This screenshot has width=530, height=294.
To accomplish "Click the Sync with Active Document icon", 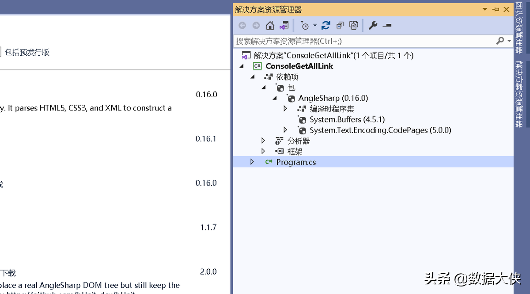I will [326, 26].
